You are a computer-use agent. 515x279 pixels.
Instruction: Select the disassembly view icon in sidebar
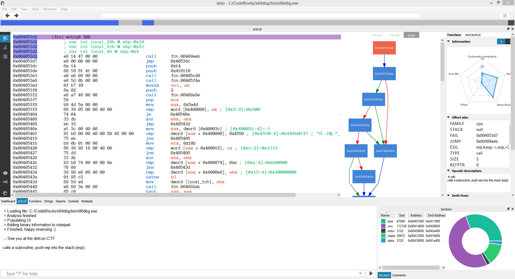click(x=5, y=38)
